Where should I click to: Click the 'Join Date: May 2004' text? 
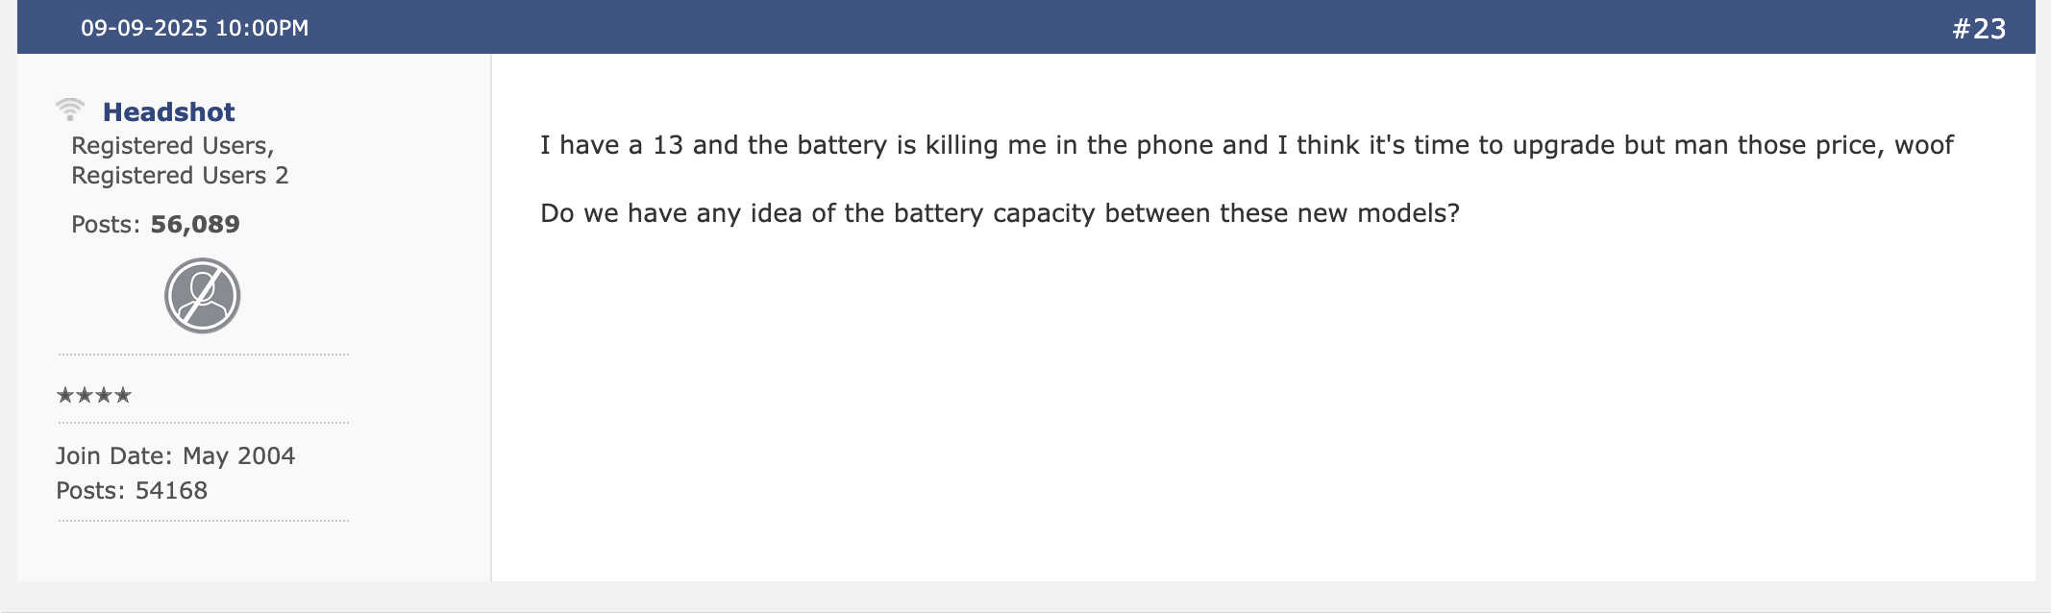pyautogui.click(x=175, y=456)
